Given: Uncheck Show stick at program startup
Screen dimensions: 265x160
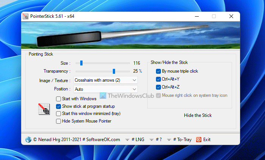Looking at the screenshot, I should click(x=58, y=106).
